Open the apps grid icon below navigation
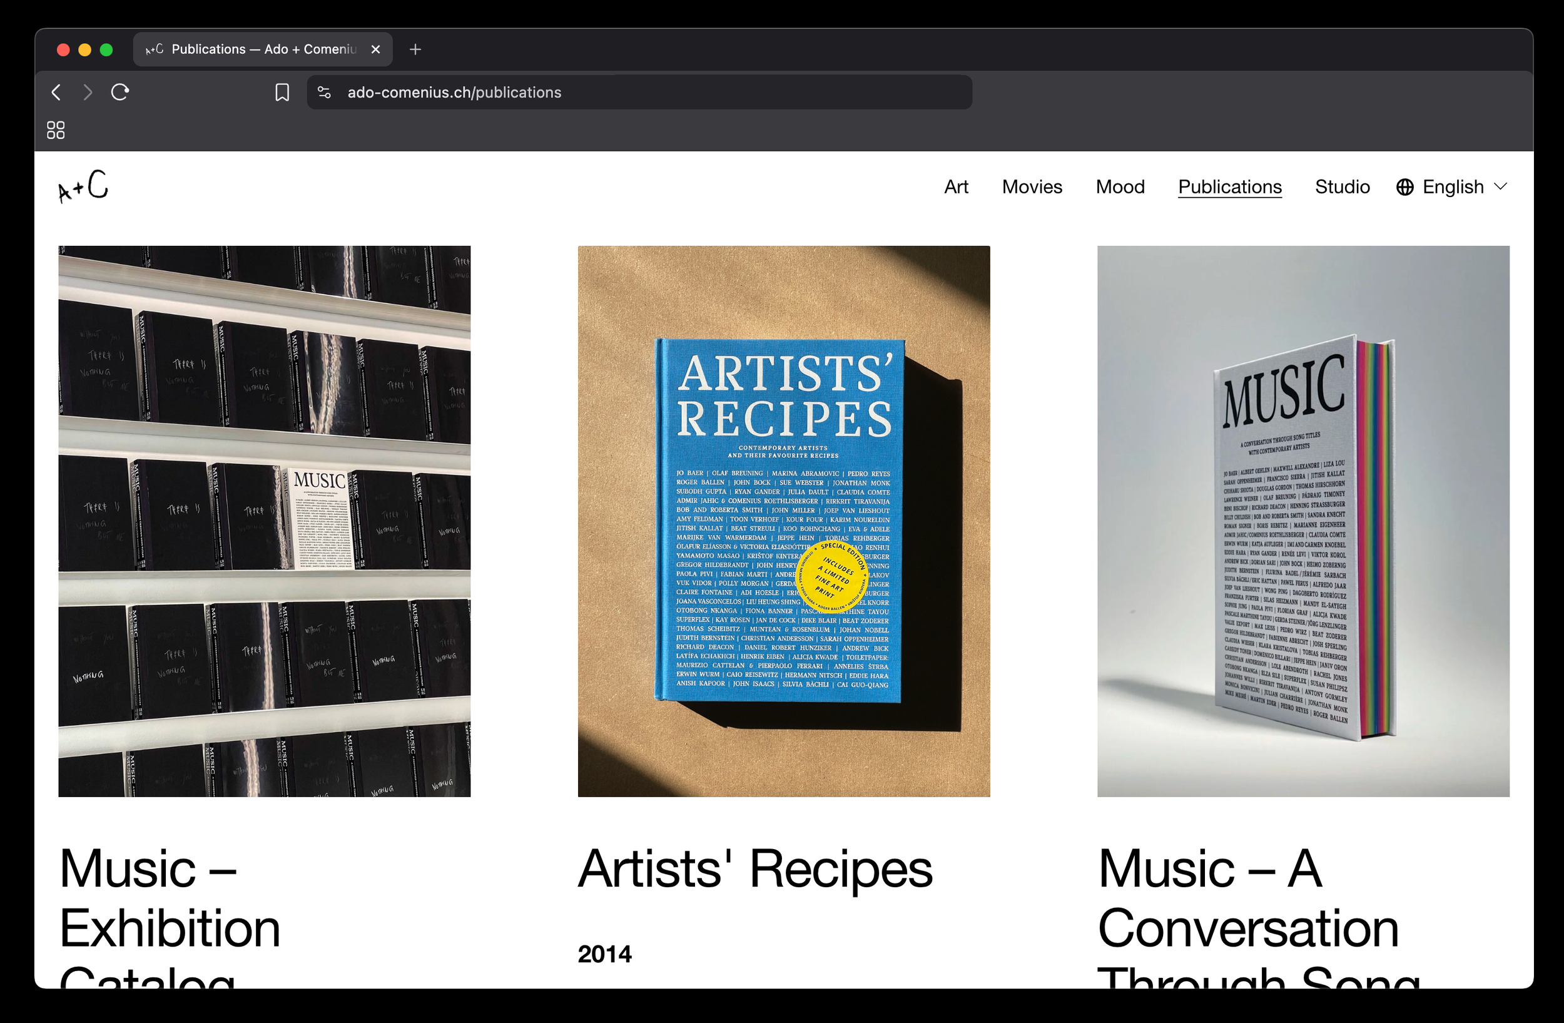Viewport: 1564px width, 1023px height. (56, 130)
